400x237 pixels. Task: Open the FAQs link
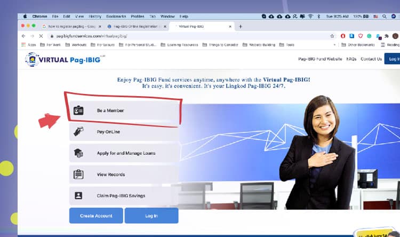[351, 59]
